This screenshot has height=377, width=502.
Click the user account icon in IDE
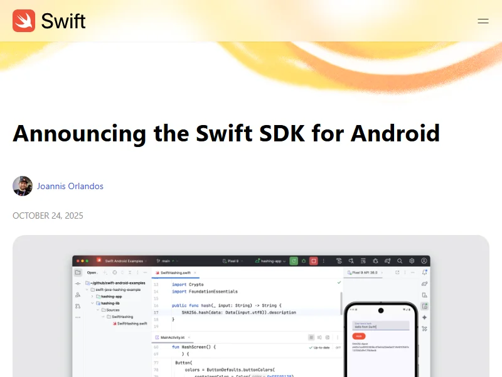424,261
